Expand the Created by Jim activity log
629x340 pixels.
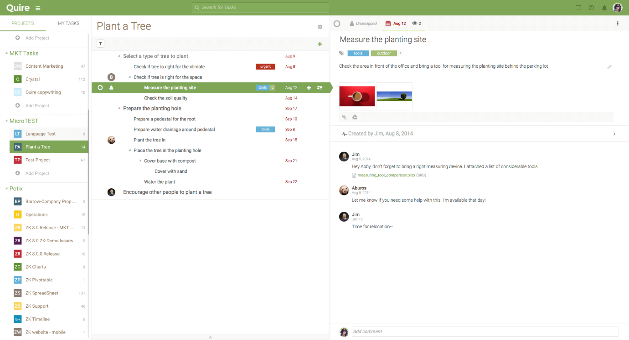click(x=614, y=134)
